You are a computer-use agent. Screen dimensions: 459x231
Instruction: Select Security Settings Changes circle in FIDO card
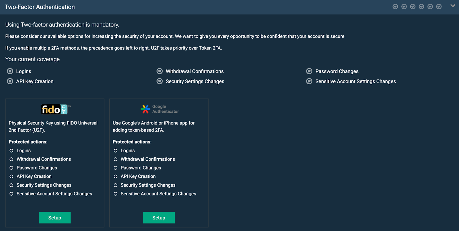coord(11,185)
